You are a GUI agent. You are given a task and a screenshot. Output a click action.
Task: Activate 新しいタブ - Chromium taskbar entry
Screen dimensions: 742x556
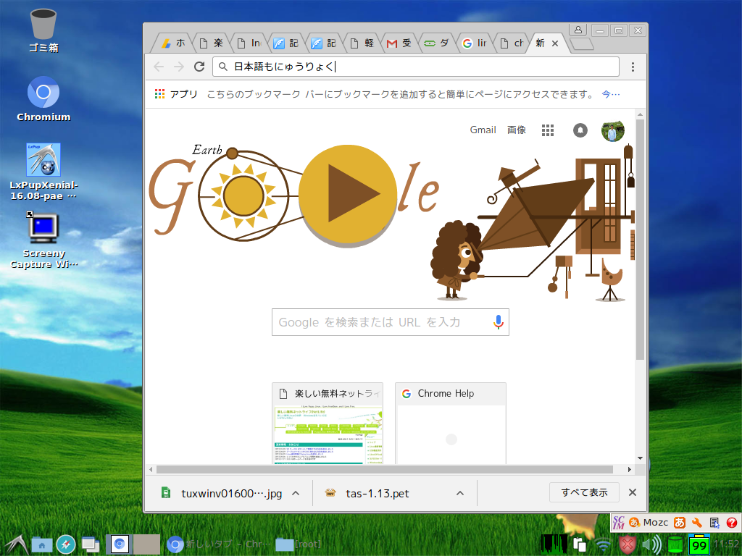coord(219,544)
